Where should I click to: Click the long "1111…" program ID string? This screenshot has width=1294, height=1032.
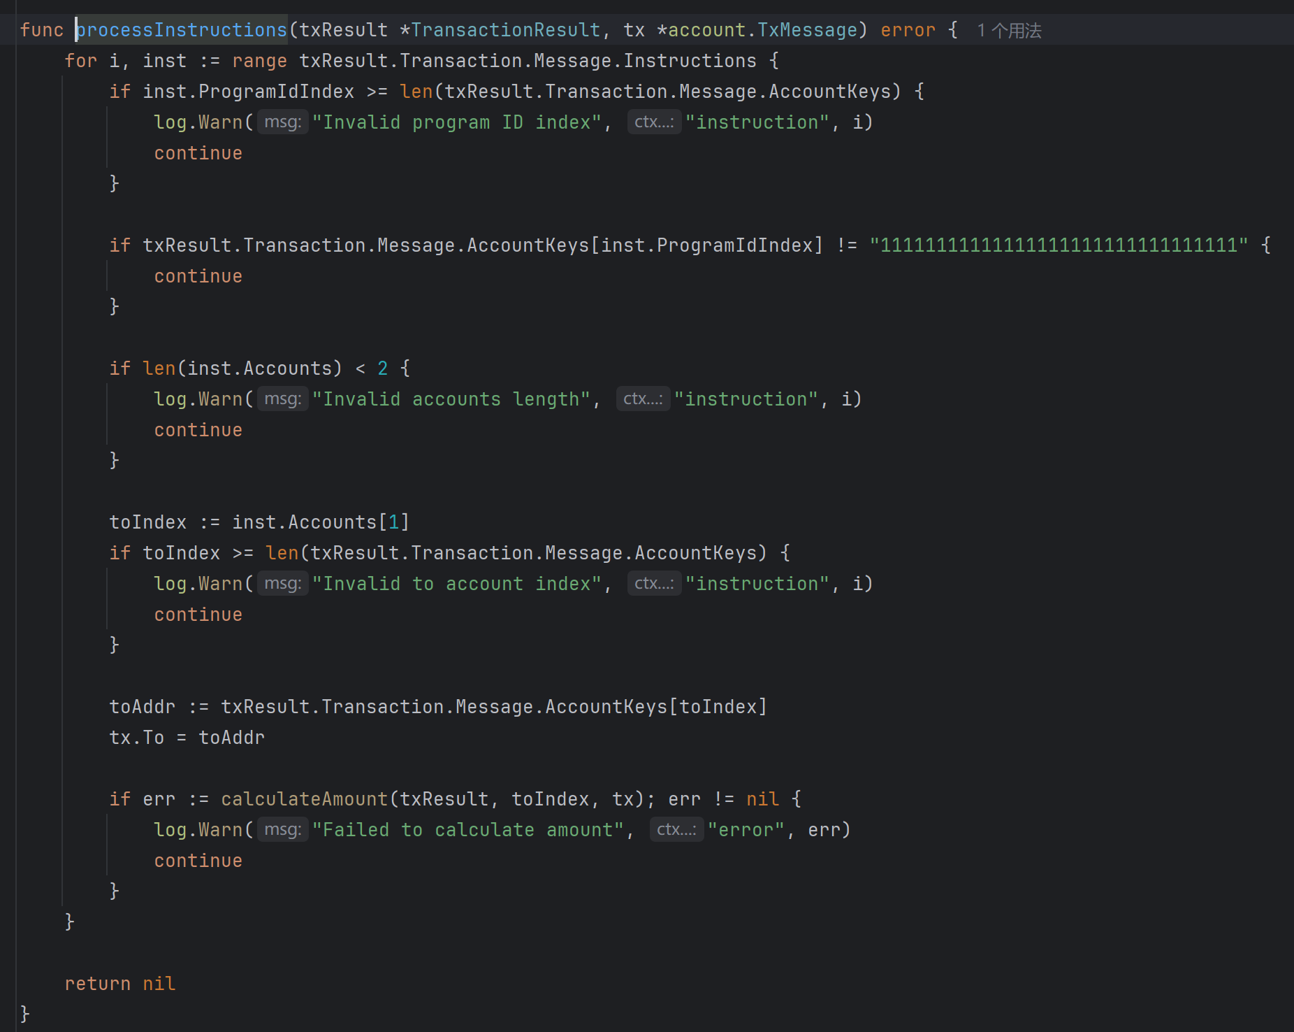(1058, 245)
